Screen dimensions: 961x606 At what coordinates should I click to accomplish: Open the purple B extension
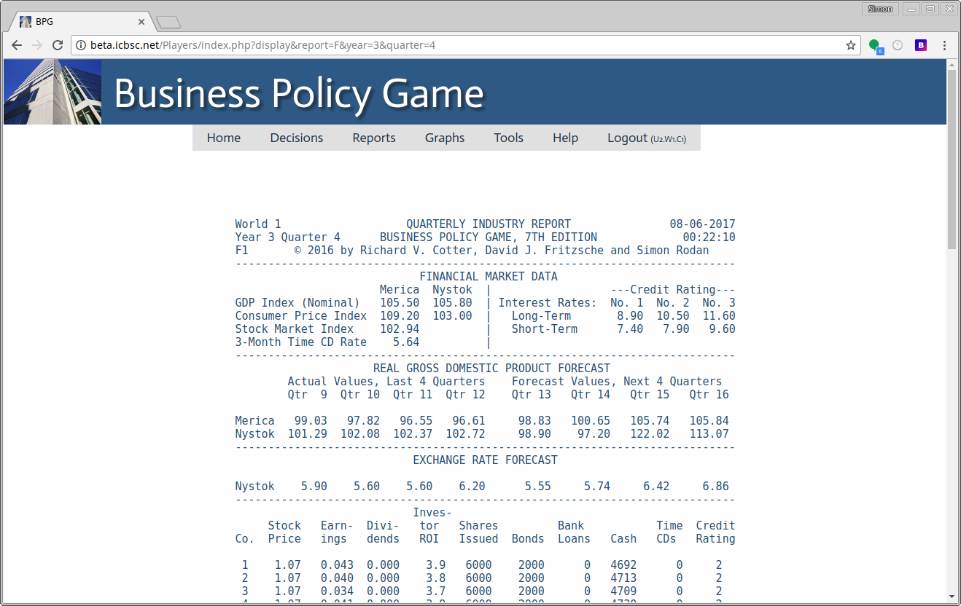(921, 45)
